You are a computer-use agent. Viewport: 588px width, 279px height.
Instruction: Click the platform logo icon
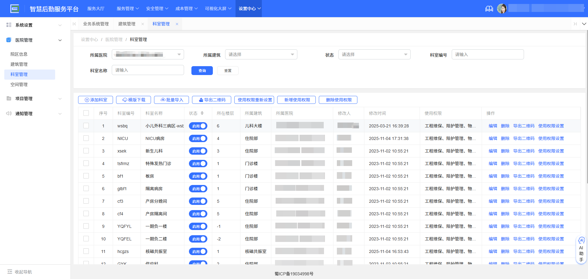(x=14, y=9)
